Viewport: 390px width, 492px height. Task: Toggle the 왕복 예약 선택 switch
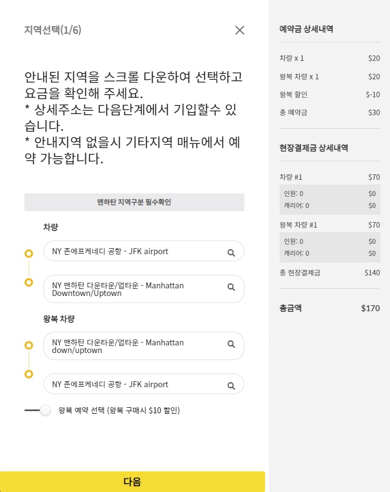point(38,411)
